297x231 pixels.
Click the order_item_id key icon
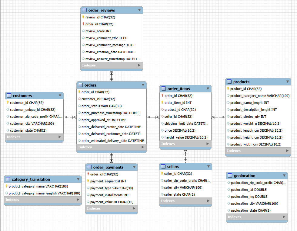click(162, 102)
